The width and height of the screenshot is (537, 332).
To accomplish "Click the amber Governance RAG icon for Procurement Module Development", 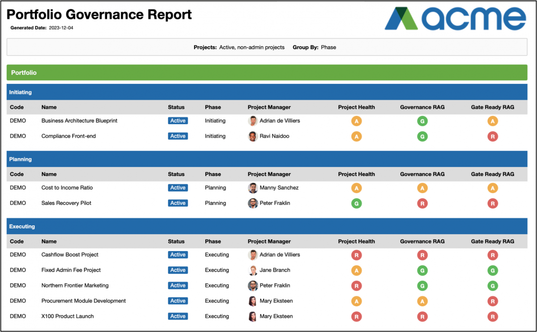I will (x=422, y=301).
